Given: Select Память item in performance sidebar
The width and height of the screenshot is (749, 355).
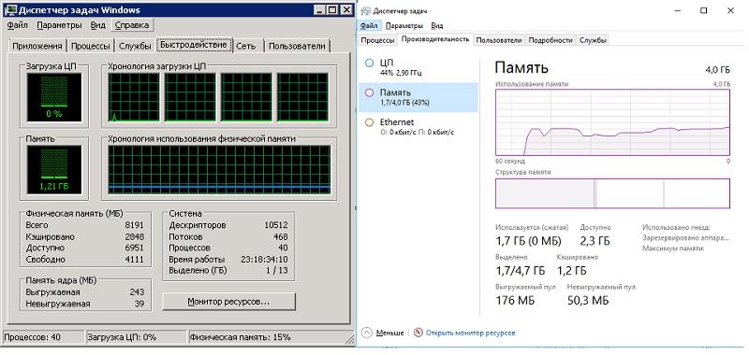Looking at the screenshot, I should point(419,97).
